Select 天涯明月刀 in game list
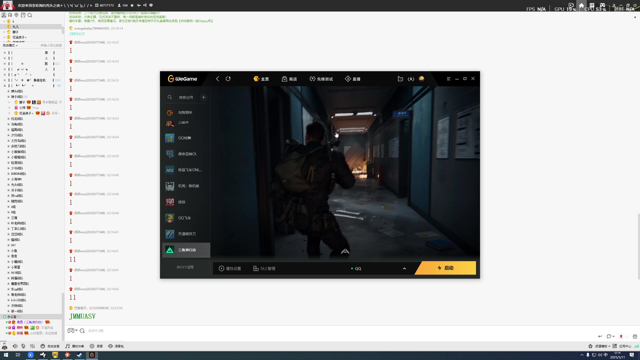Image resolution: width=640 pixels, height=360 pixels. point(186,234)
